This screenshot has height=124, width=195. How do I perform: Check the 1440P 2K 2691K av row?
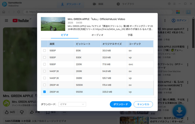(44, 71)
